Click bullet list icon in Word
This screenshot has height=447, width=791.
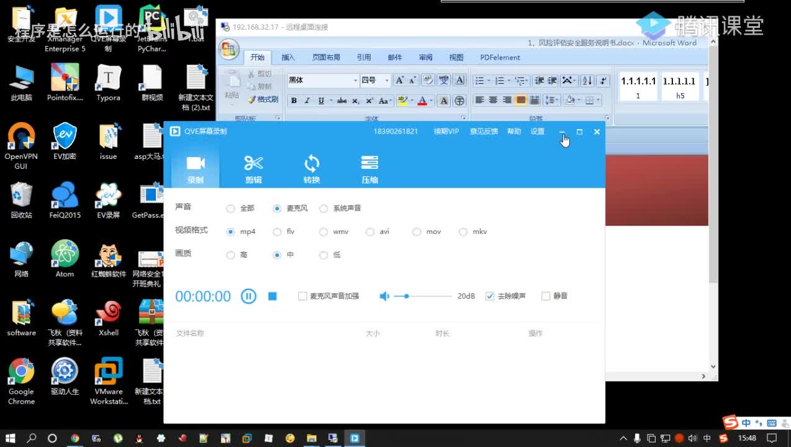pyautogui.click(x=479, y=80)
